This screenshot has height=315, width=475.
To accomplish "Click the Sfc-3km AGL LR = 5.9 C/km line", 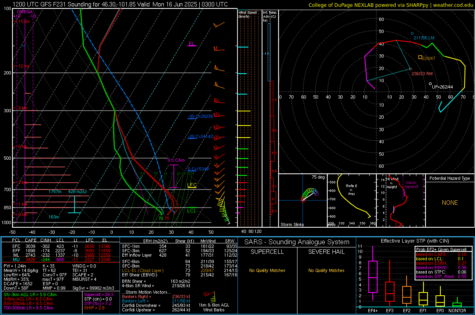I will point(30,294).
